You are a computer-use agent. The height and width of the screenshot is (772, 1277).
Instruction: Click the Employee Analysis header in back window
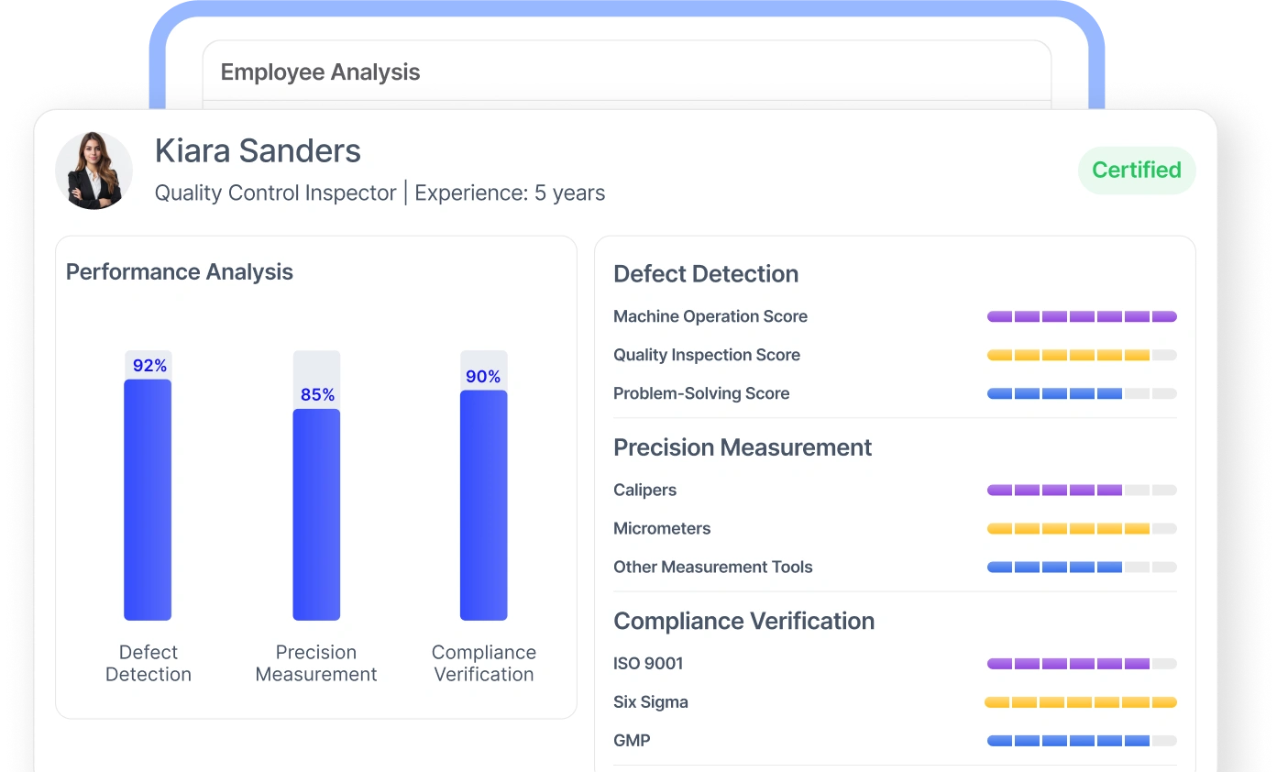pos(320,72)
